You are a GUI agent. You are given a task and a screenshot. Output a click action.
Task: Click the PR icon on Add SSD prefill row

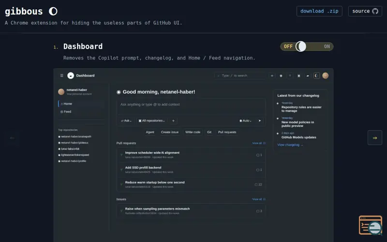(121, 170)
